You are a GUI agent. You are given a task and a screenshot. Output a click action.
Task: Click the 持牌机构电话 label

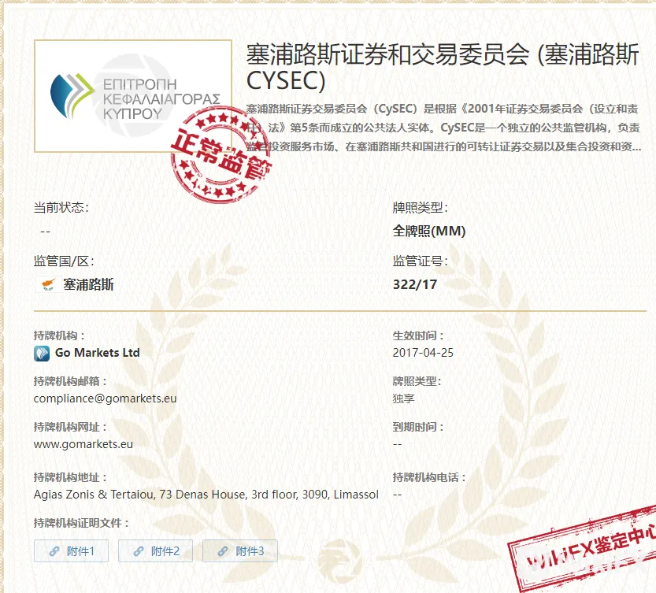click(x=429, y=477)
